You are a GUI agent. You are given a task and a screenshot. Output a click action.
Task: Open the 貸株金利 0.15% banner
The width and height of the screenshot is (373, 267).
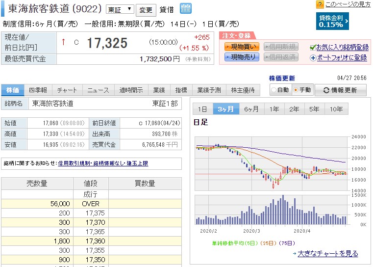pos(332,21)
